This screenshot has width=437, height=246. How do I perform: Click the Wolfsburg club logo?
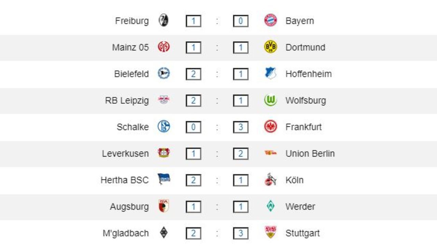coord(270,100)
